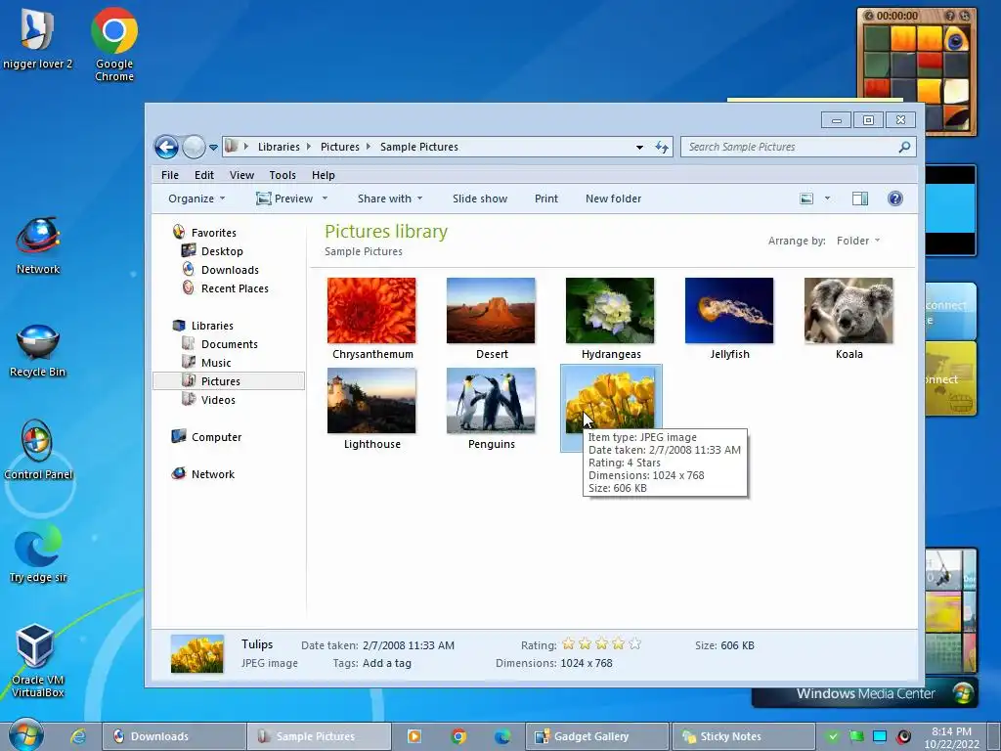Switch to Gadget Gallery in the taskbar

[x=596, y=736]
